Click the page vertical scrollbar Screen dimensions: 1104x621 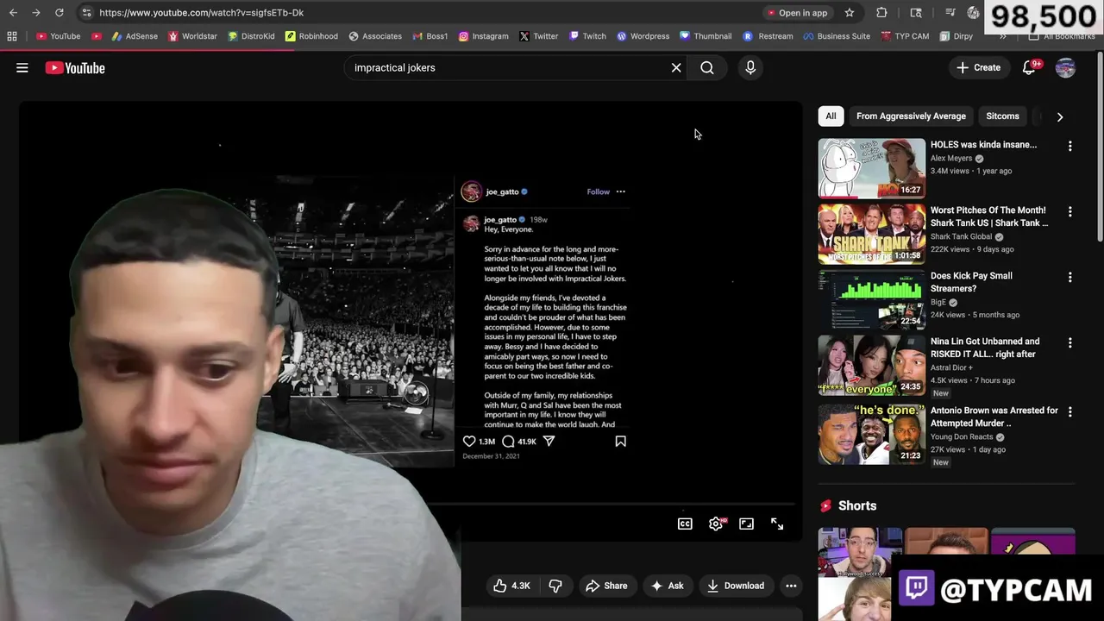[x=1100, y=147]
